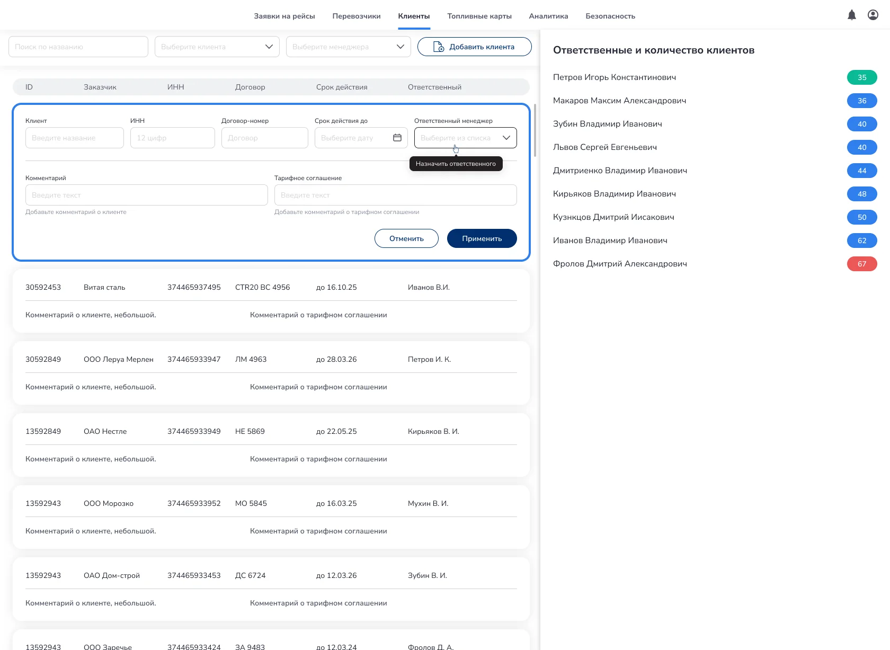Click the client list scrollbar
This screenshot has height=650, width=890.
[x=535, y=130]
